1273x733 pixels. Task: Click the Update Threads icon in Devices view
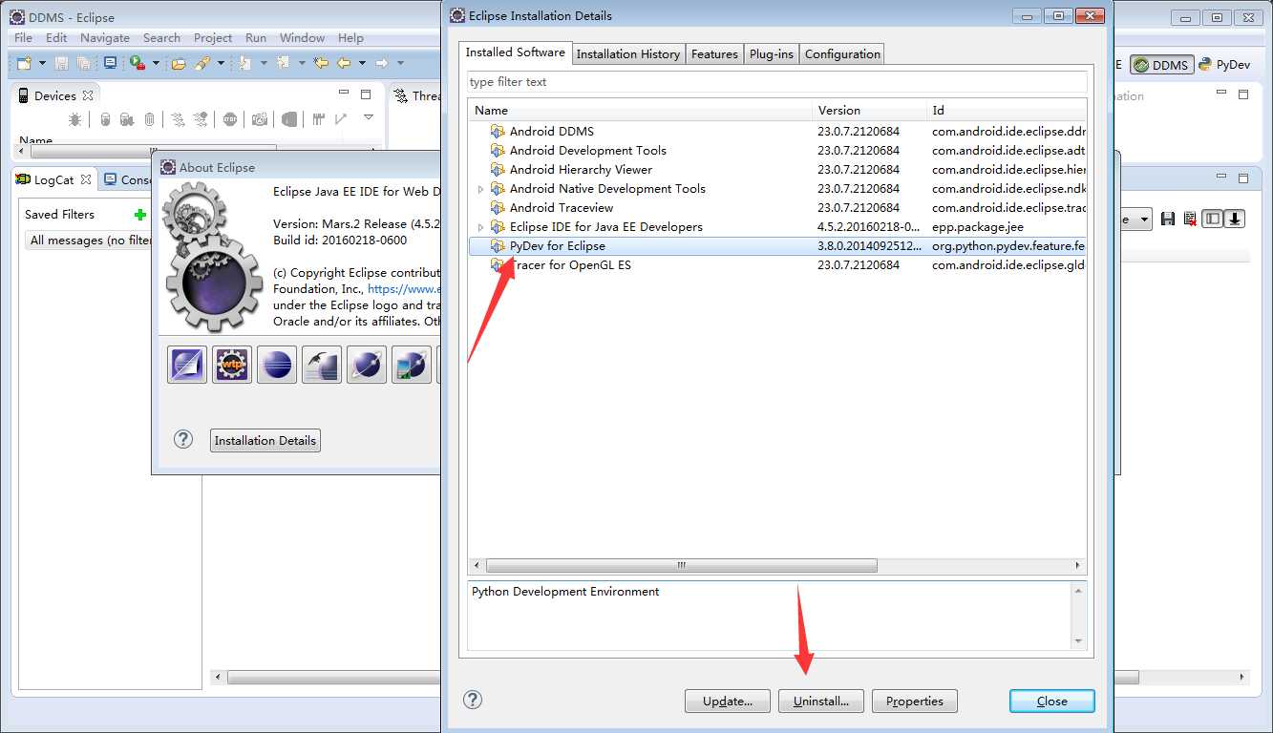[x=178, y=119]
